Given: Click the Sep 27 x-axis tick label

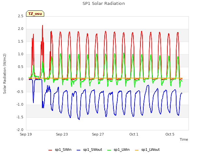Looking at the screenshot, I should click(98, 134).
